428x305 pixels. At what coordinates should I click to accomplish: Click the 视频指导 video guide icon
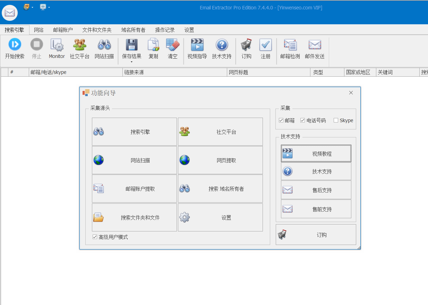197,45
